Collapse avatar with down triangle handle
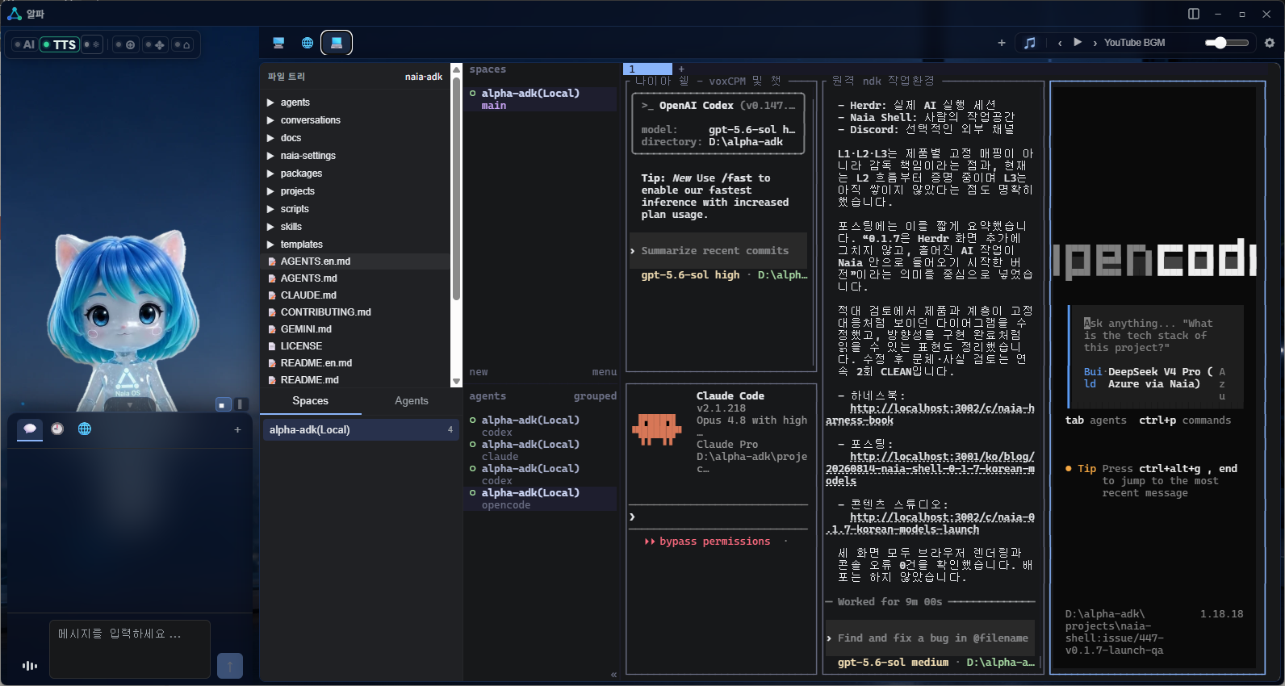 point(130,405)
